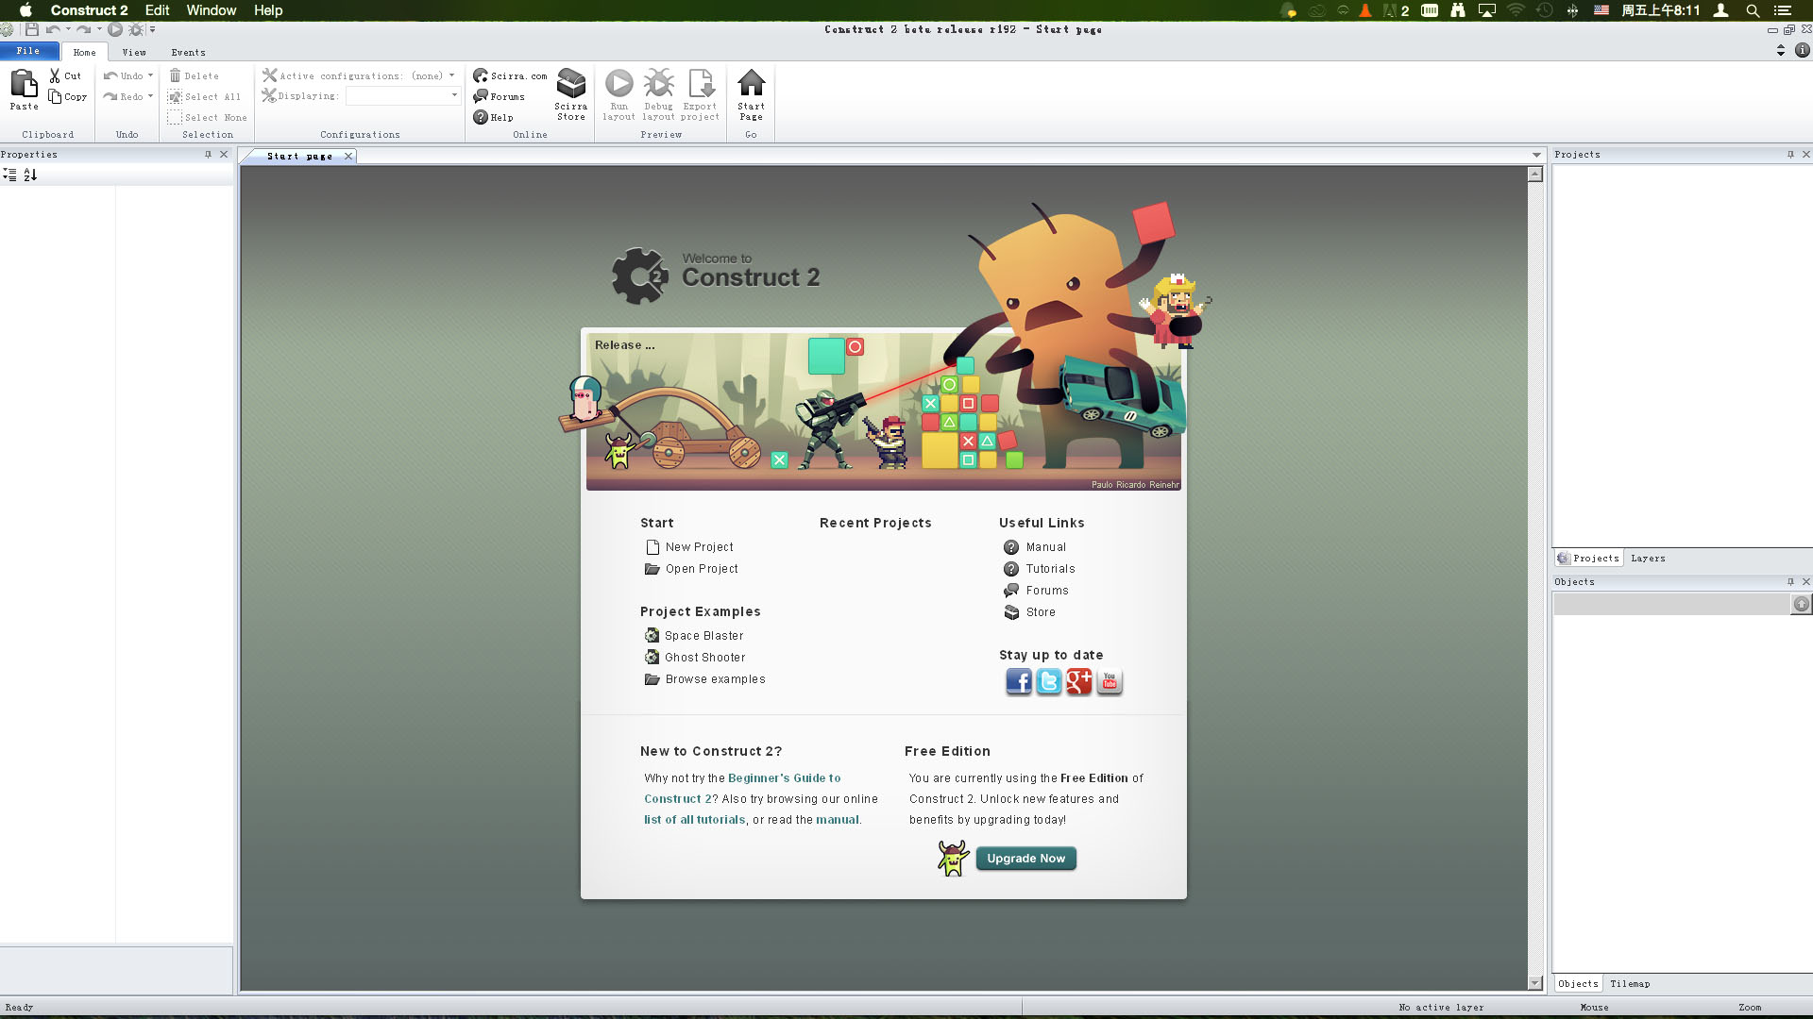Click the Paste clipboard icon
This screenshot has height=1019, width=1813.
[24, 84]
